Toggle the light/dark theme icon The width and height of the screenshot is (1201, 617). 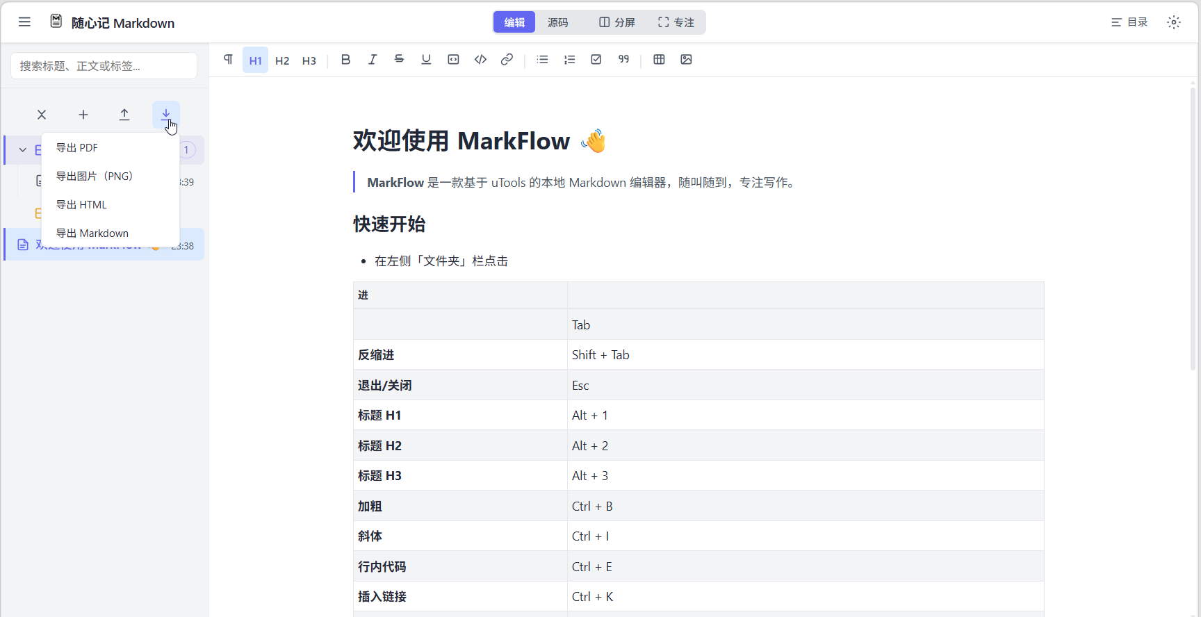coord(1174,22)
